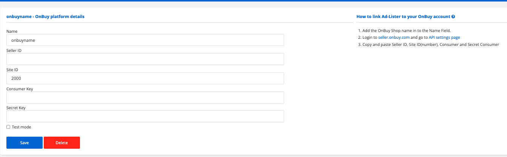Click the OnBuy platform details heading
The image size is (507, 157).
[45, 17]
